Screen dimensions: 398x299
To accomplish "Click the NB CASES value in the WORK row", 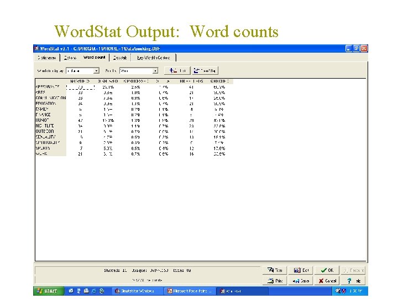I will click(x=191, y=154).
